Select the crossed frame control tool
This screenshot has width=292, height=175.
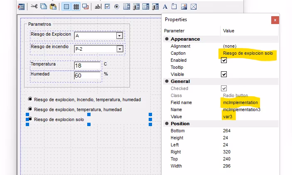(x=194, y=7)
